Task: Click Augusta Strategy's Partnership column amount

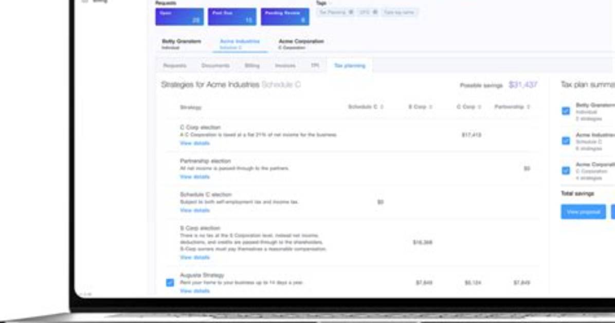Action: pyautogui.click(x=521, y=282)
